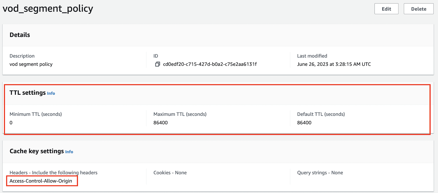Click the 'Cookies - None' text

click(x=170, y=173)
